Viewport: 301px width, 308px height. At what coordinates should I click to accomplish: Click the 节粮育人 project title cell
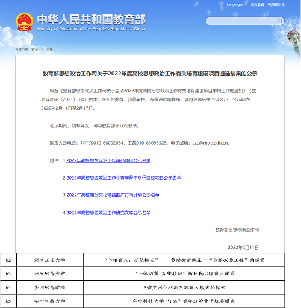184,260
